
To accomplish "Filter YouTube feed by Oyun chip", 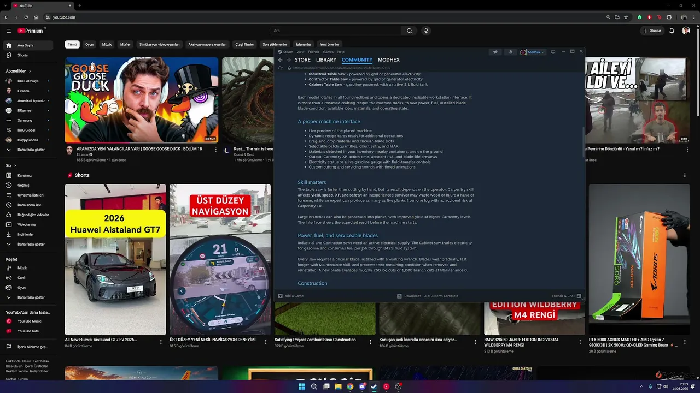I will click(89, 45).
